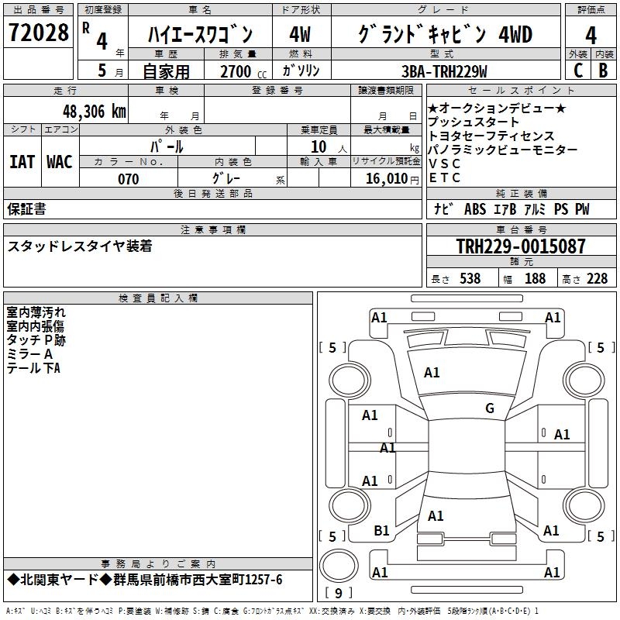Select exterior color パール
Screen dimensions: 620x620
pyautogui.click(x=167, y=146)
